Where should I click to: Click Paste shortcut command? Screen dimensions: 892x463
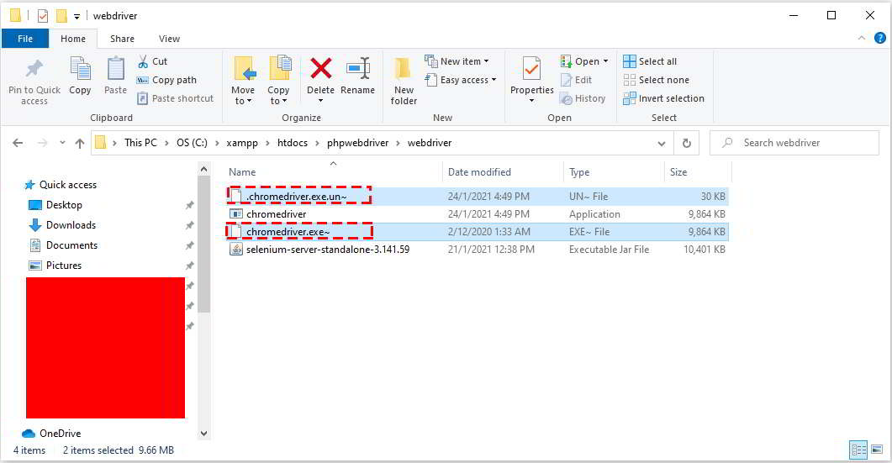pos(175,98)
